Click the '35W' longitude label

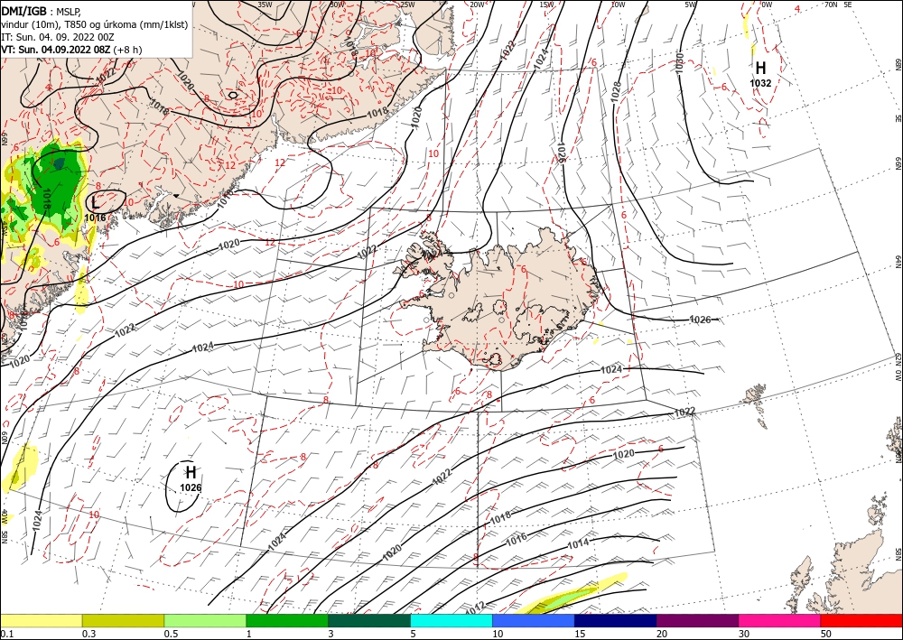(265, 4)
